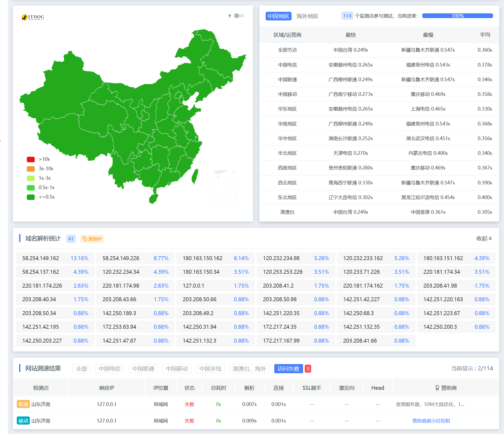Image resolution: width=504 pixels, height=434 pixels.
Task: Click the 0.5s-1s legend swatch
Action: (31, 188)
